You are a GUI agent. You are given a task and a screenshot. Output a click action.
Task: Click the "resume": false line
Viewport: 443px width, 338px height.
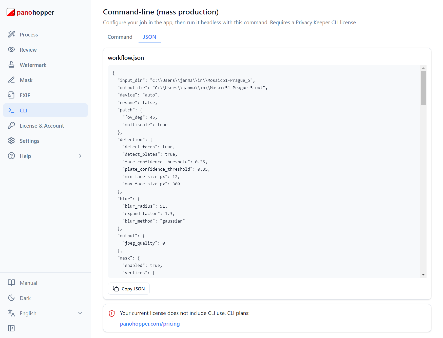[137, 103]
